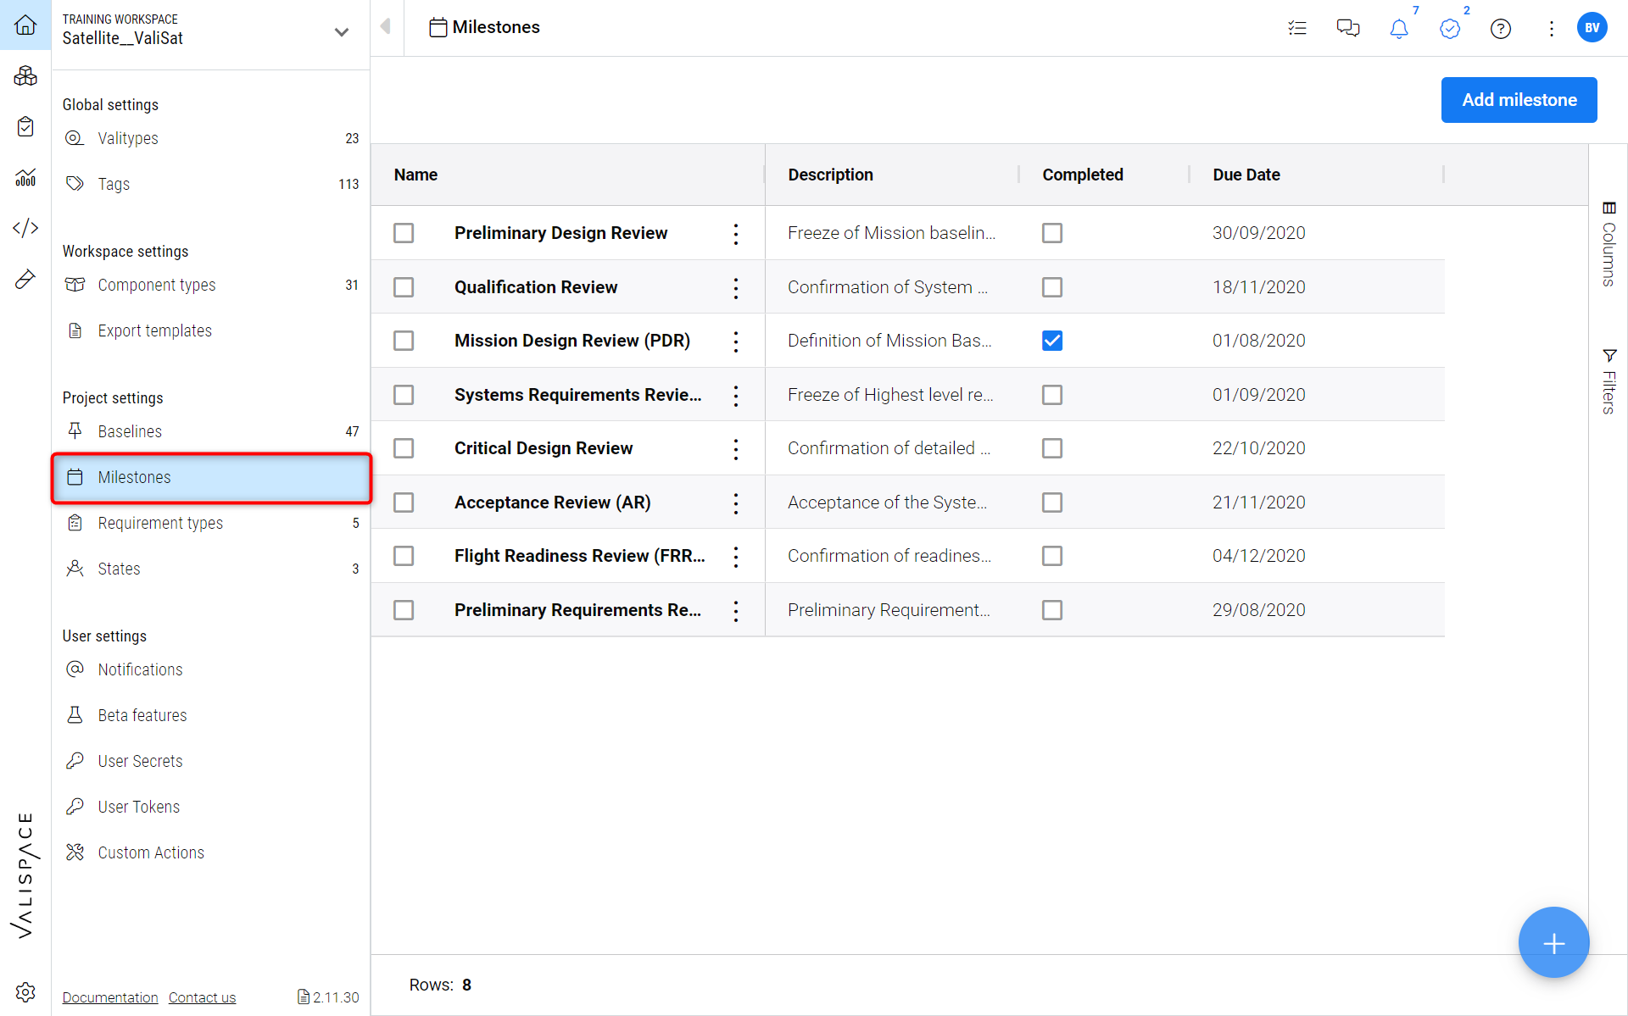Click the description 'Acceptance of the Syste…'
This screenshot has height=1016, width=1628.
point(887,502)
